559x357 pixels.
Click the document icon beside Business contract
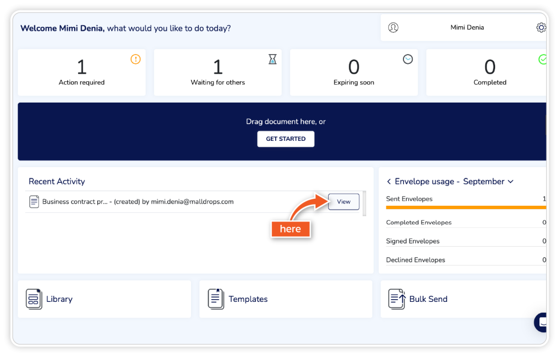(34, 202)
